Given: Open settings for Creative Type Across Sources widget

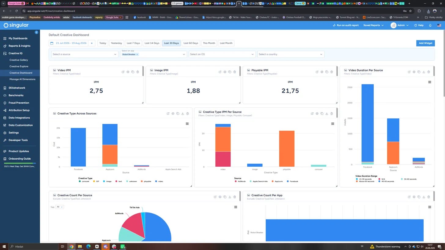Looking at the screenshot, I should (x=173, y=114).
